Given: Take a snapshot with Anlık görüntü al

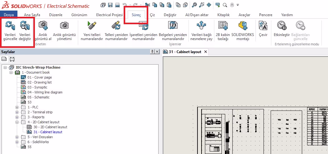Looking at the screenshot, I should pyautogui.click(x=43, y=26).
